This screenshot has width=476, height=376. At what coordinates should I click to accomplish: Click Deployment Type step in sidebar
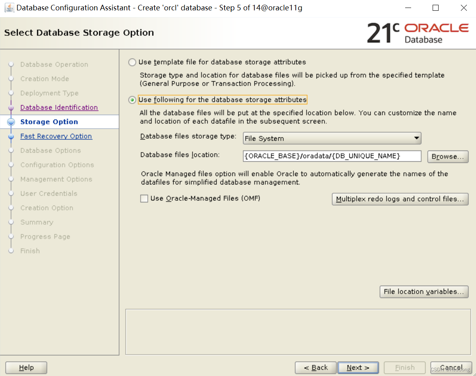[49, 93]
